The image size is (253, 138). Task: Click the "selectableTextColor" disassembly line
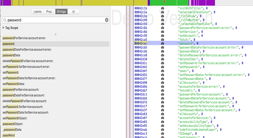pos(194,12)
